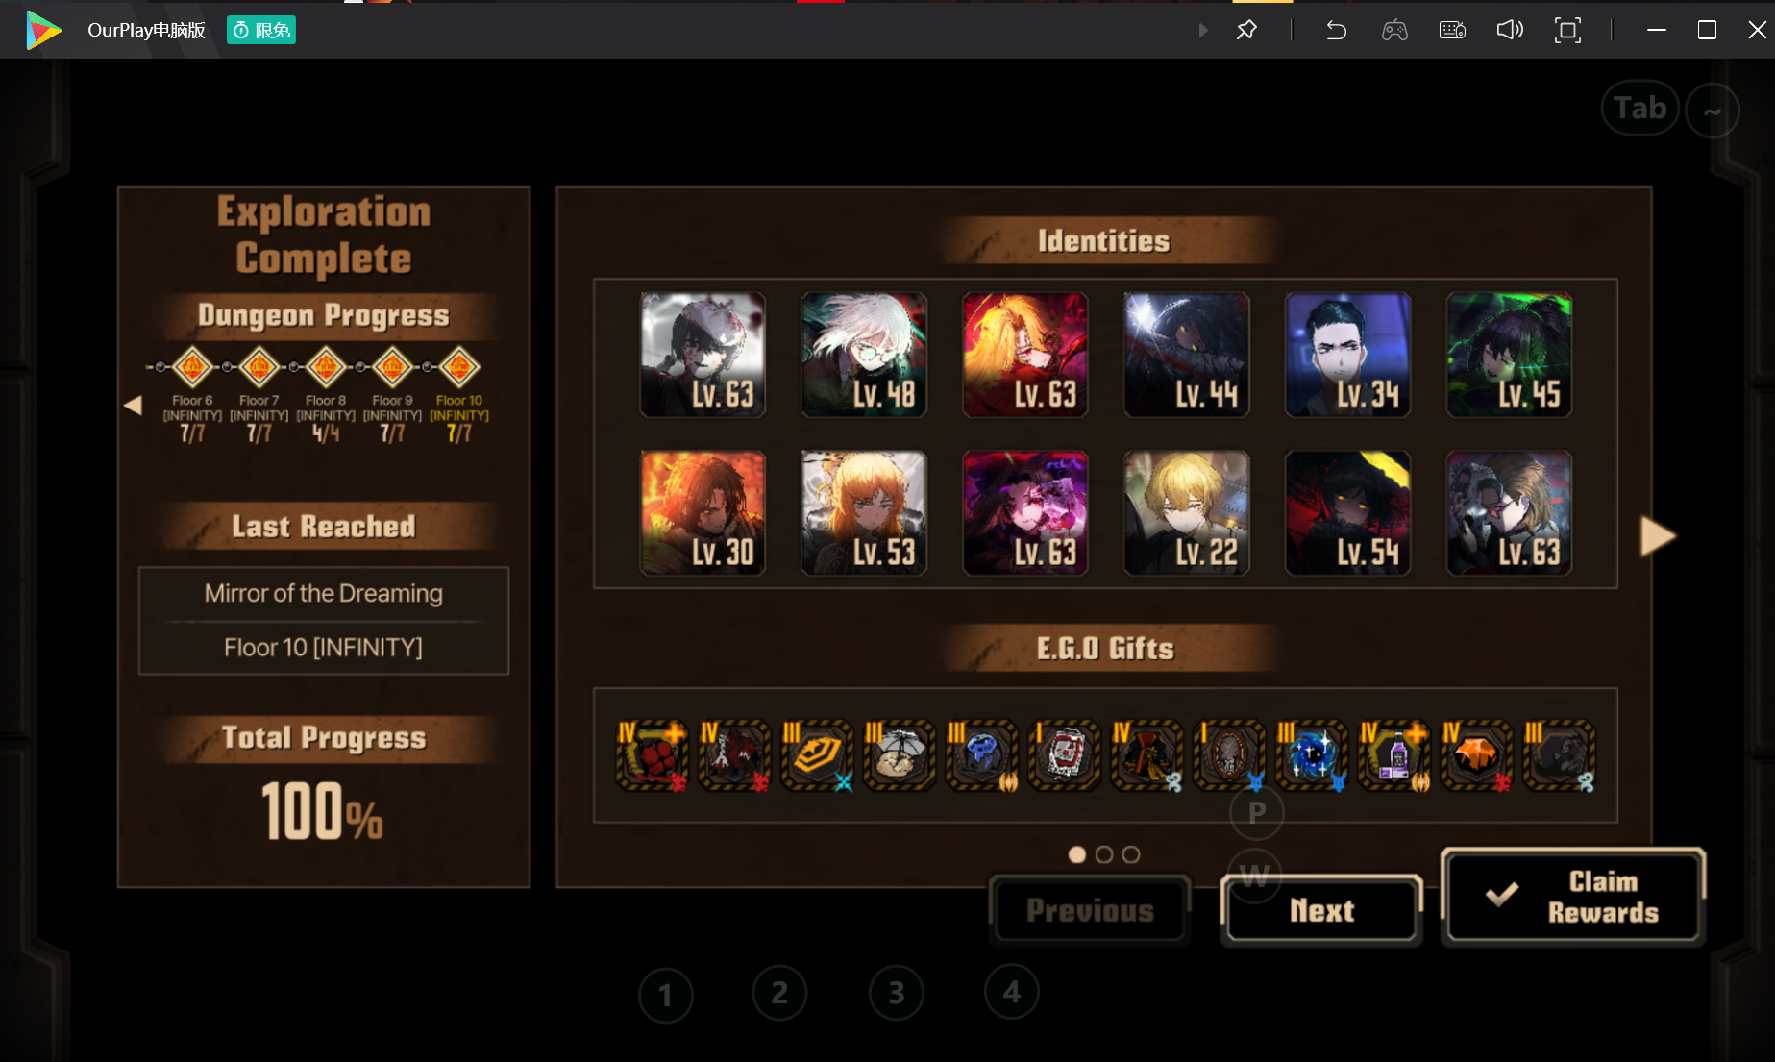Select the Lv. 54 identity portrait
Screen dimensions: 1775x1062
point(1348,513)
